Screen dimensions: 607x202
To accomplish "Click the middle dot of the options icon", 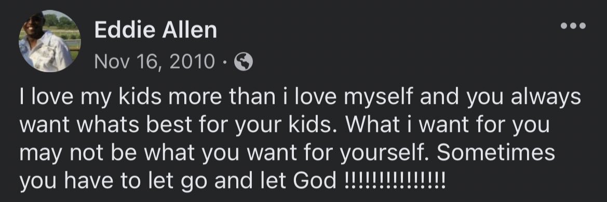I will [x=573, y=26].
